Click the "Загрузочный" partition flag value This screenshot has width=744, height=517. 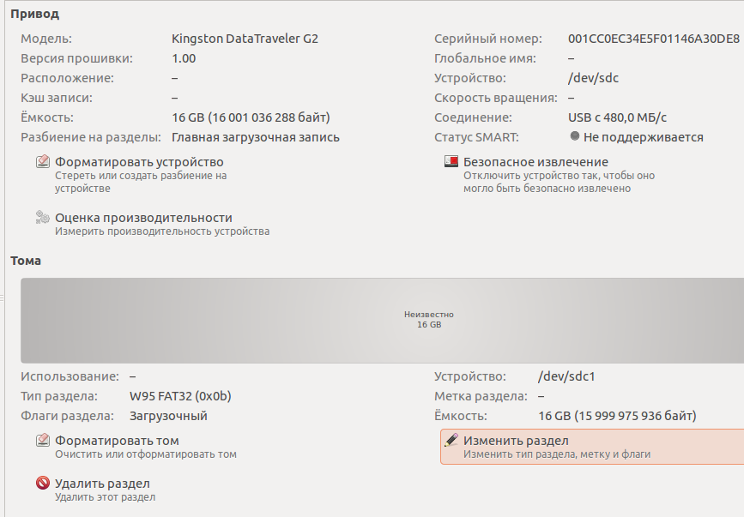pyautogui.click(x=168, y=416)
